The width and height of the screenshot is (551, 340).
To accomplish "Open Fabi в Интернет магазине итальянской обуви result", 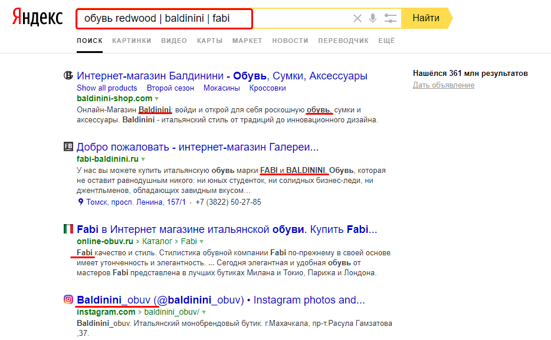I will (227, 229).
